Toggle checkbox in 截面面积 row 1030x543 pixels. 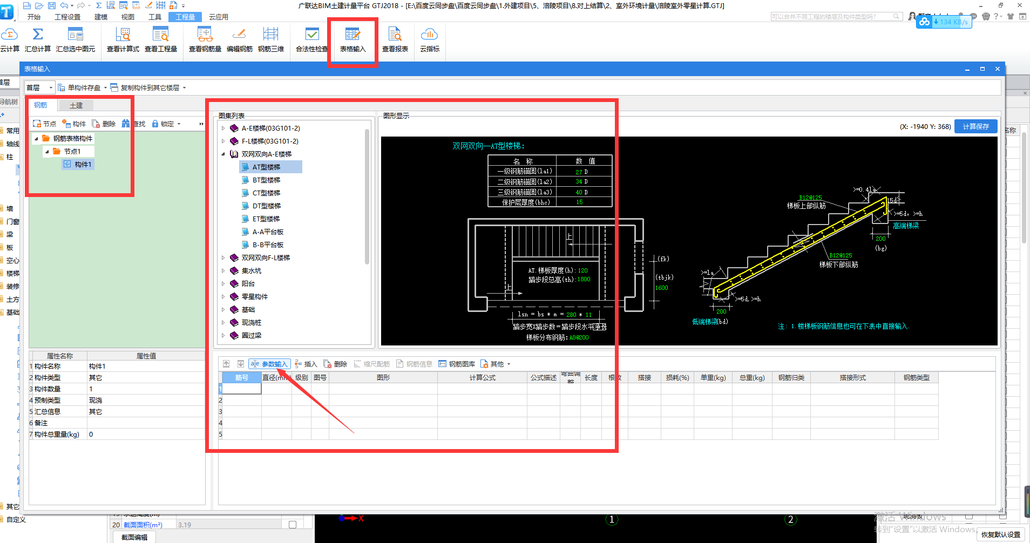tap(293, 525)
